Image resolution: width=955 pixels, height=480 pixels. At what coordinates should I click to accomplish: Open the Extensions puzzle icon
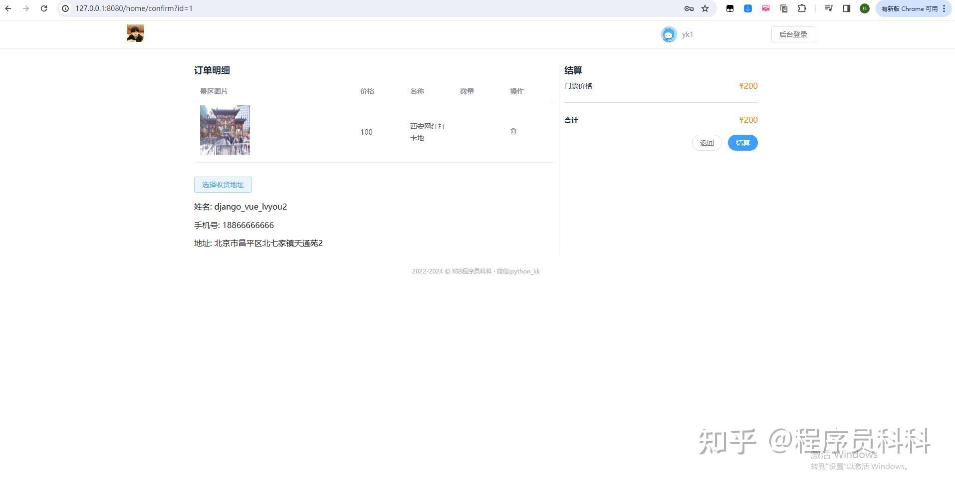[801, 8]
